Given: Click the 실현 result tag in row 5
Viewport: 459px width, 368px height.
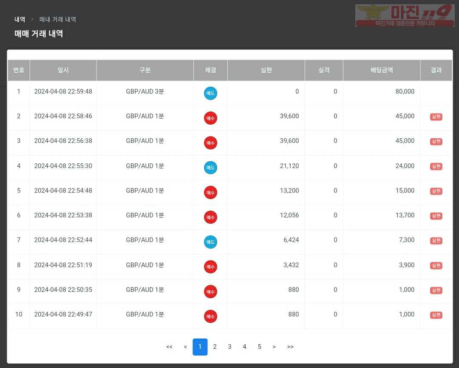Looking at the screenshot, I should point(436,191).
